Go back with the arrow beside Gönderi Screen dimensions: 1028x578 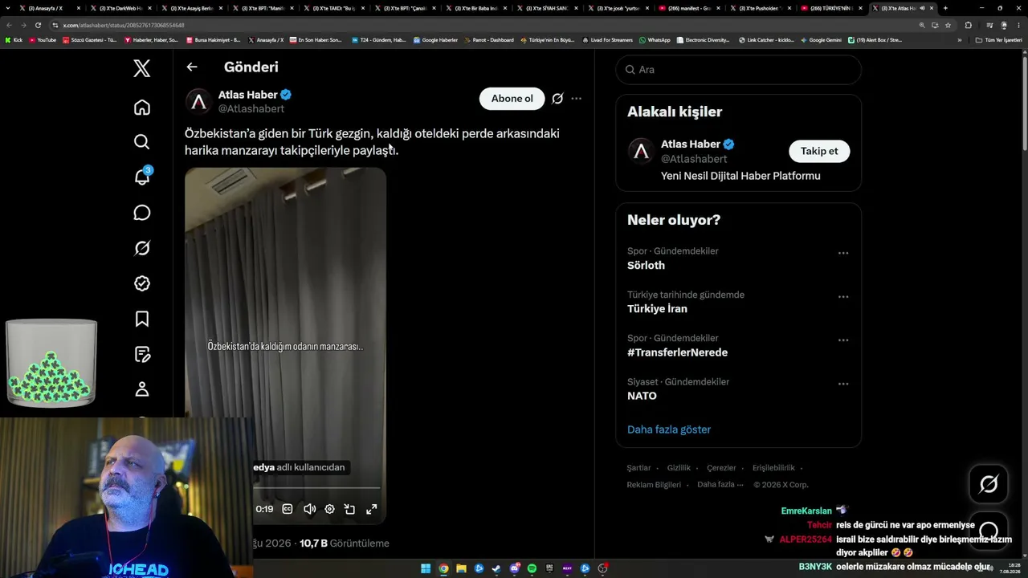pyautogui.click(x=191, y=67)
